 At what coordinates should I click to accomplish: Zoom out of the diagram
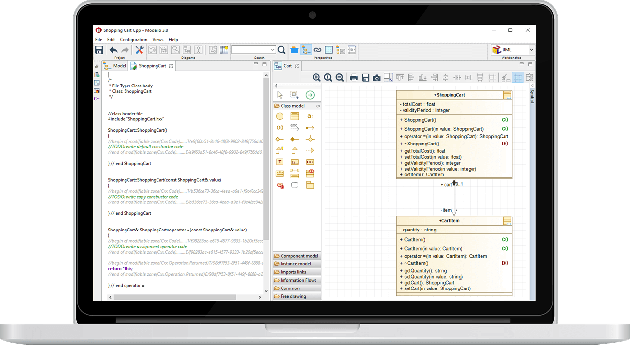340,77
